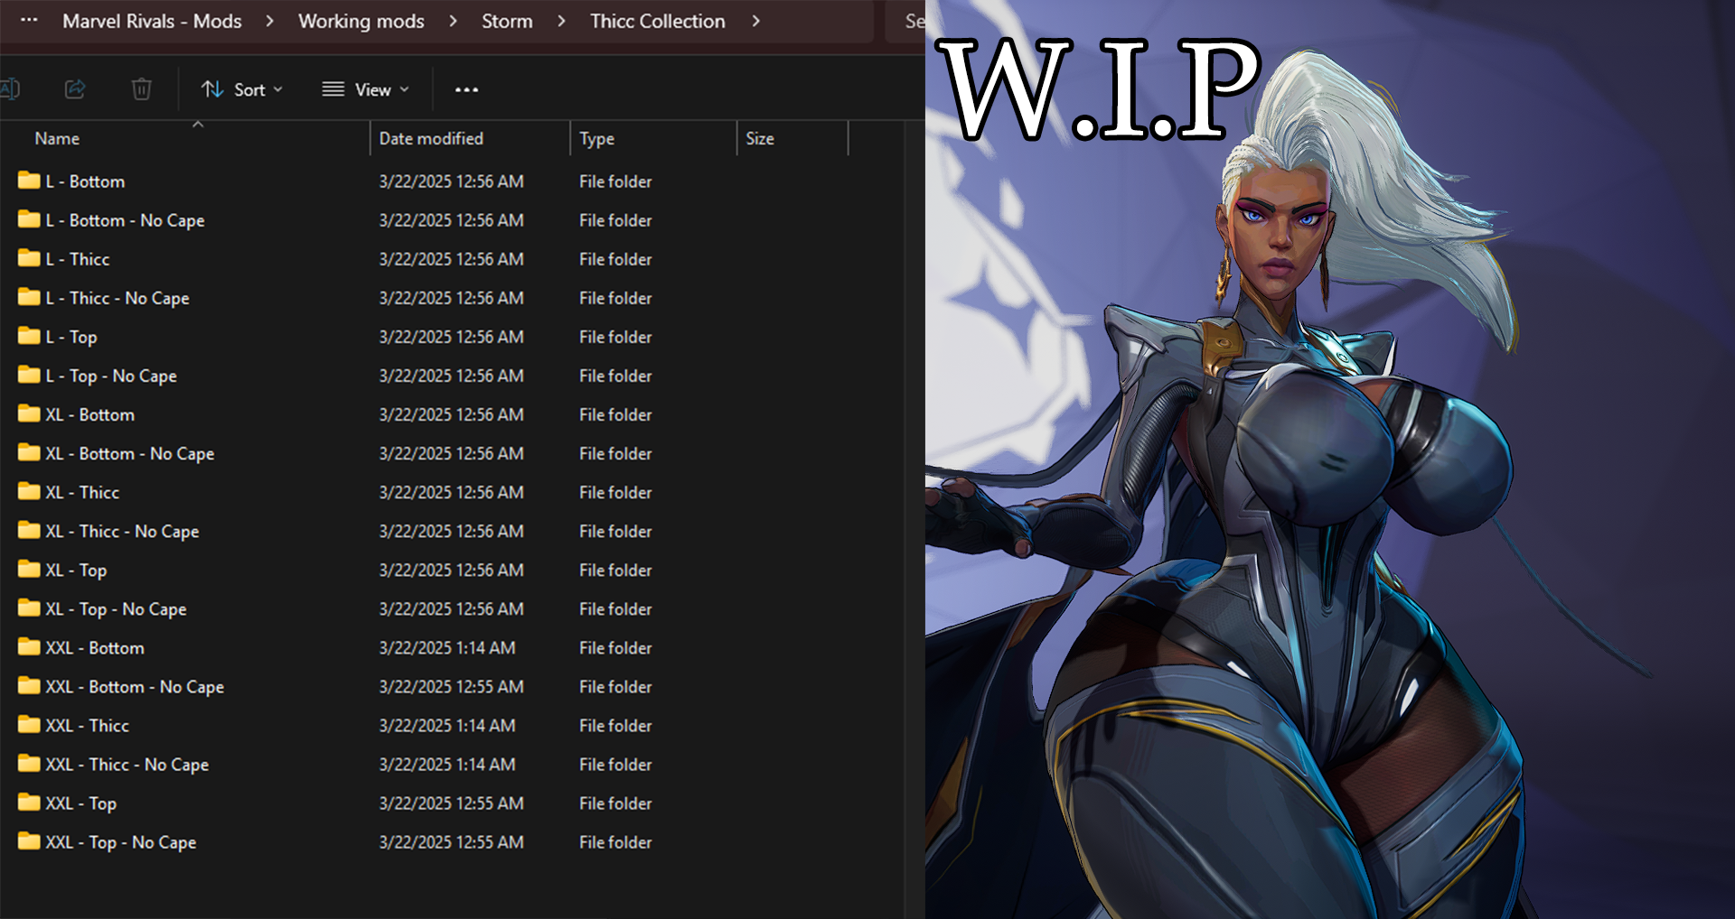Select the XL - Bottom - No Cape folder

point(130,453)
